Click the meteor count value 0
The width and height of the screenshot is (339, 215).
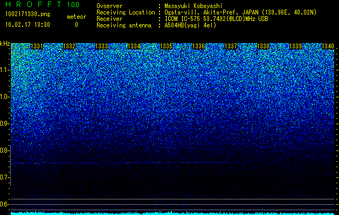(77, 25)
